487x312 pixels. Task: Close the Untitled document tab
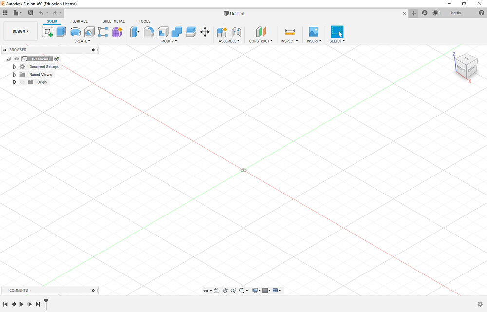coord(404,13)
